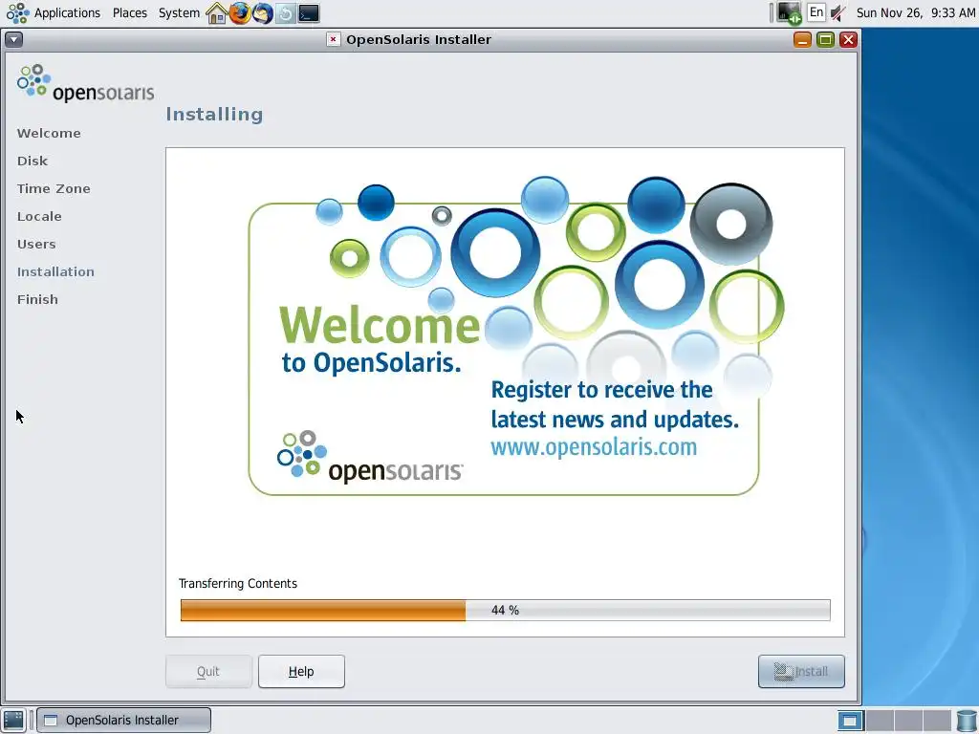Close the OpenSolaris Installer window
This screenshot has height=734, width=979.
[x=849, y=40]
